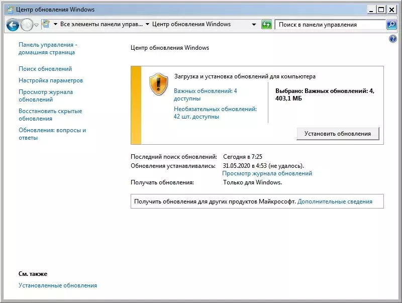The width and height of the screenshot is (402, 303).
Task: Click "31.05.2020 в 4:53 (не удалось)." text
Action: (x=263, y=166)
